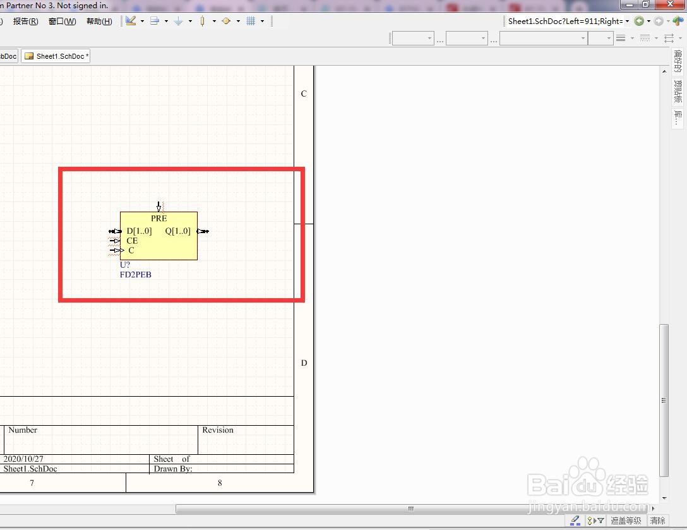Screen dimensions: 687x530
Task: Click the Sheet1.SchDoc text in title block
Action: click(x=30, y=469)
